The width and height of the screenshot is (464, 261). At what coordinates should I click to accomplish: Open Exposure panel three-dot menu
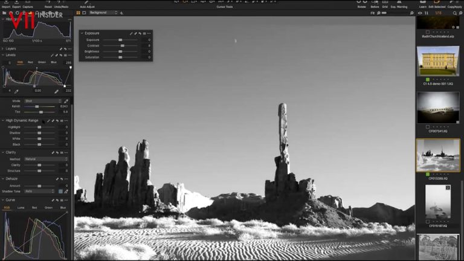click(149, 33)
